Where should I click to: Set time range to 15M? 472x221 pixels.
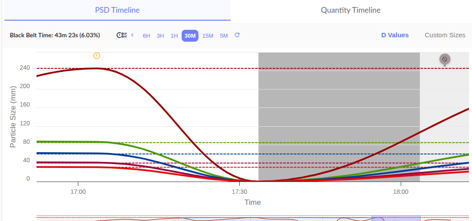208,36
